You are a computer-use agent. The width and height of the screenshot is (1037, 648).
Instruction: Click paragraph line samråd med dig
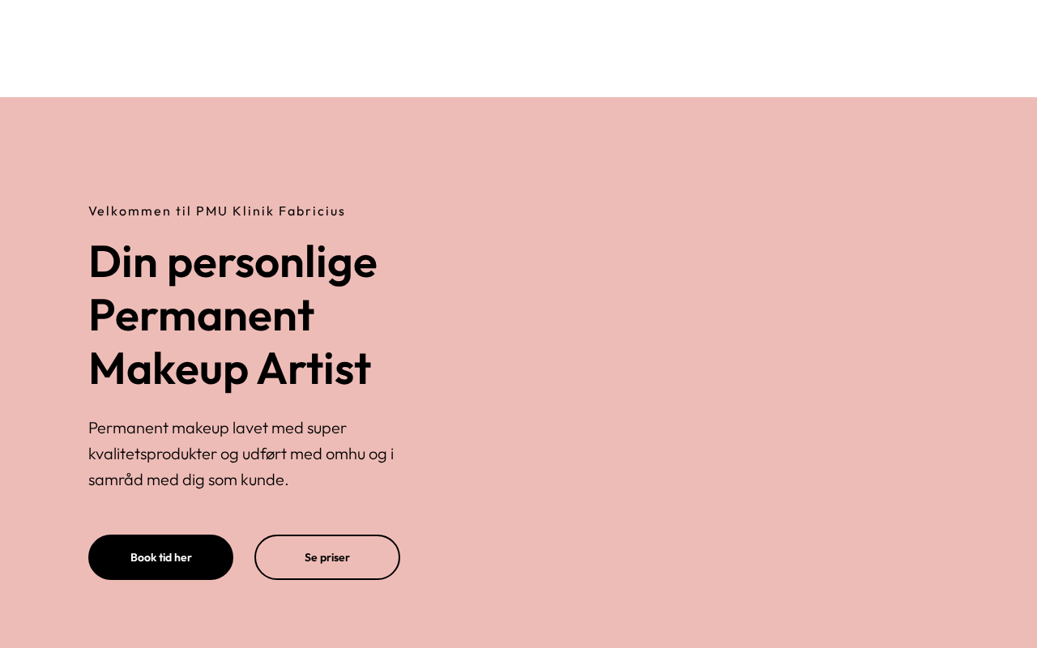[x=188, y=480]
